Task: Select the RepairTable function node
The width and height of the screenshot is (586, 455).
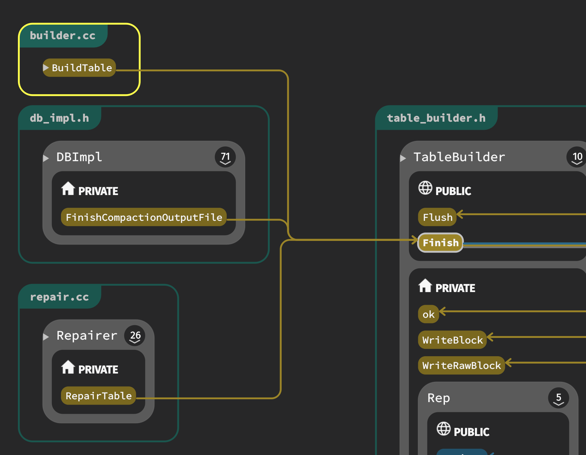Action: point(98,396)
